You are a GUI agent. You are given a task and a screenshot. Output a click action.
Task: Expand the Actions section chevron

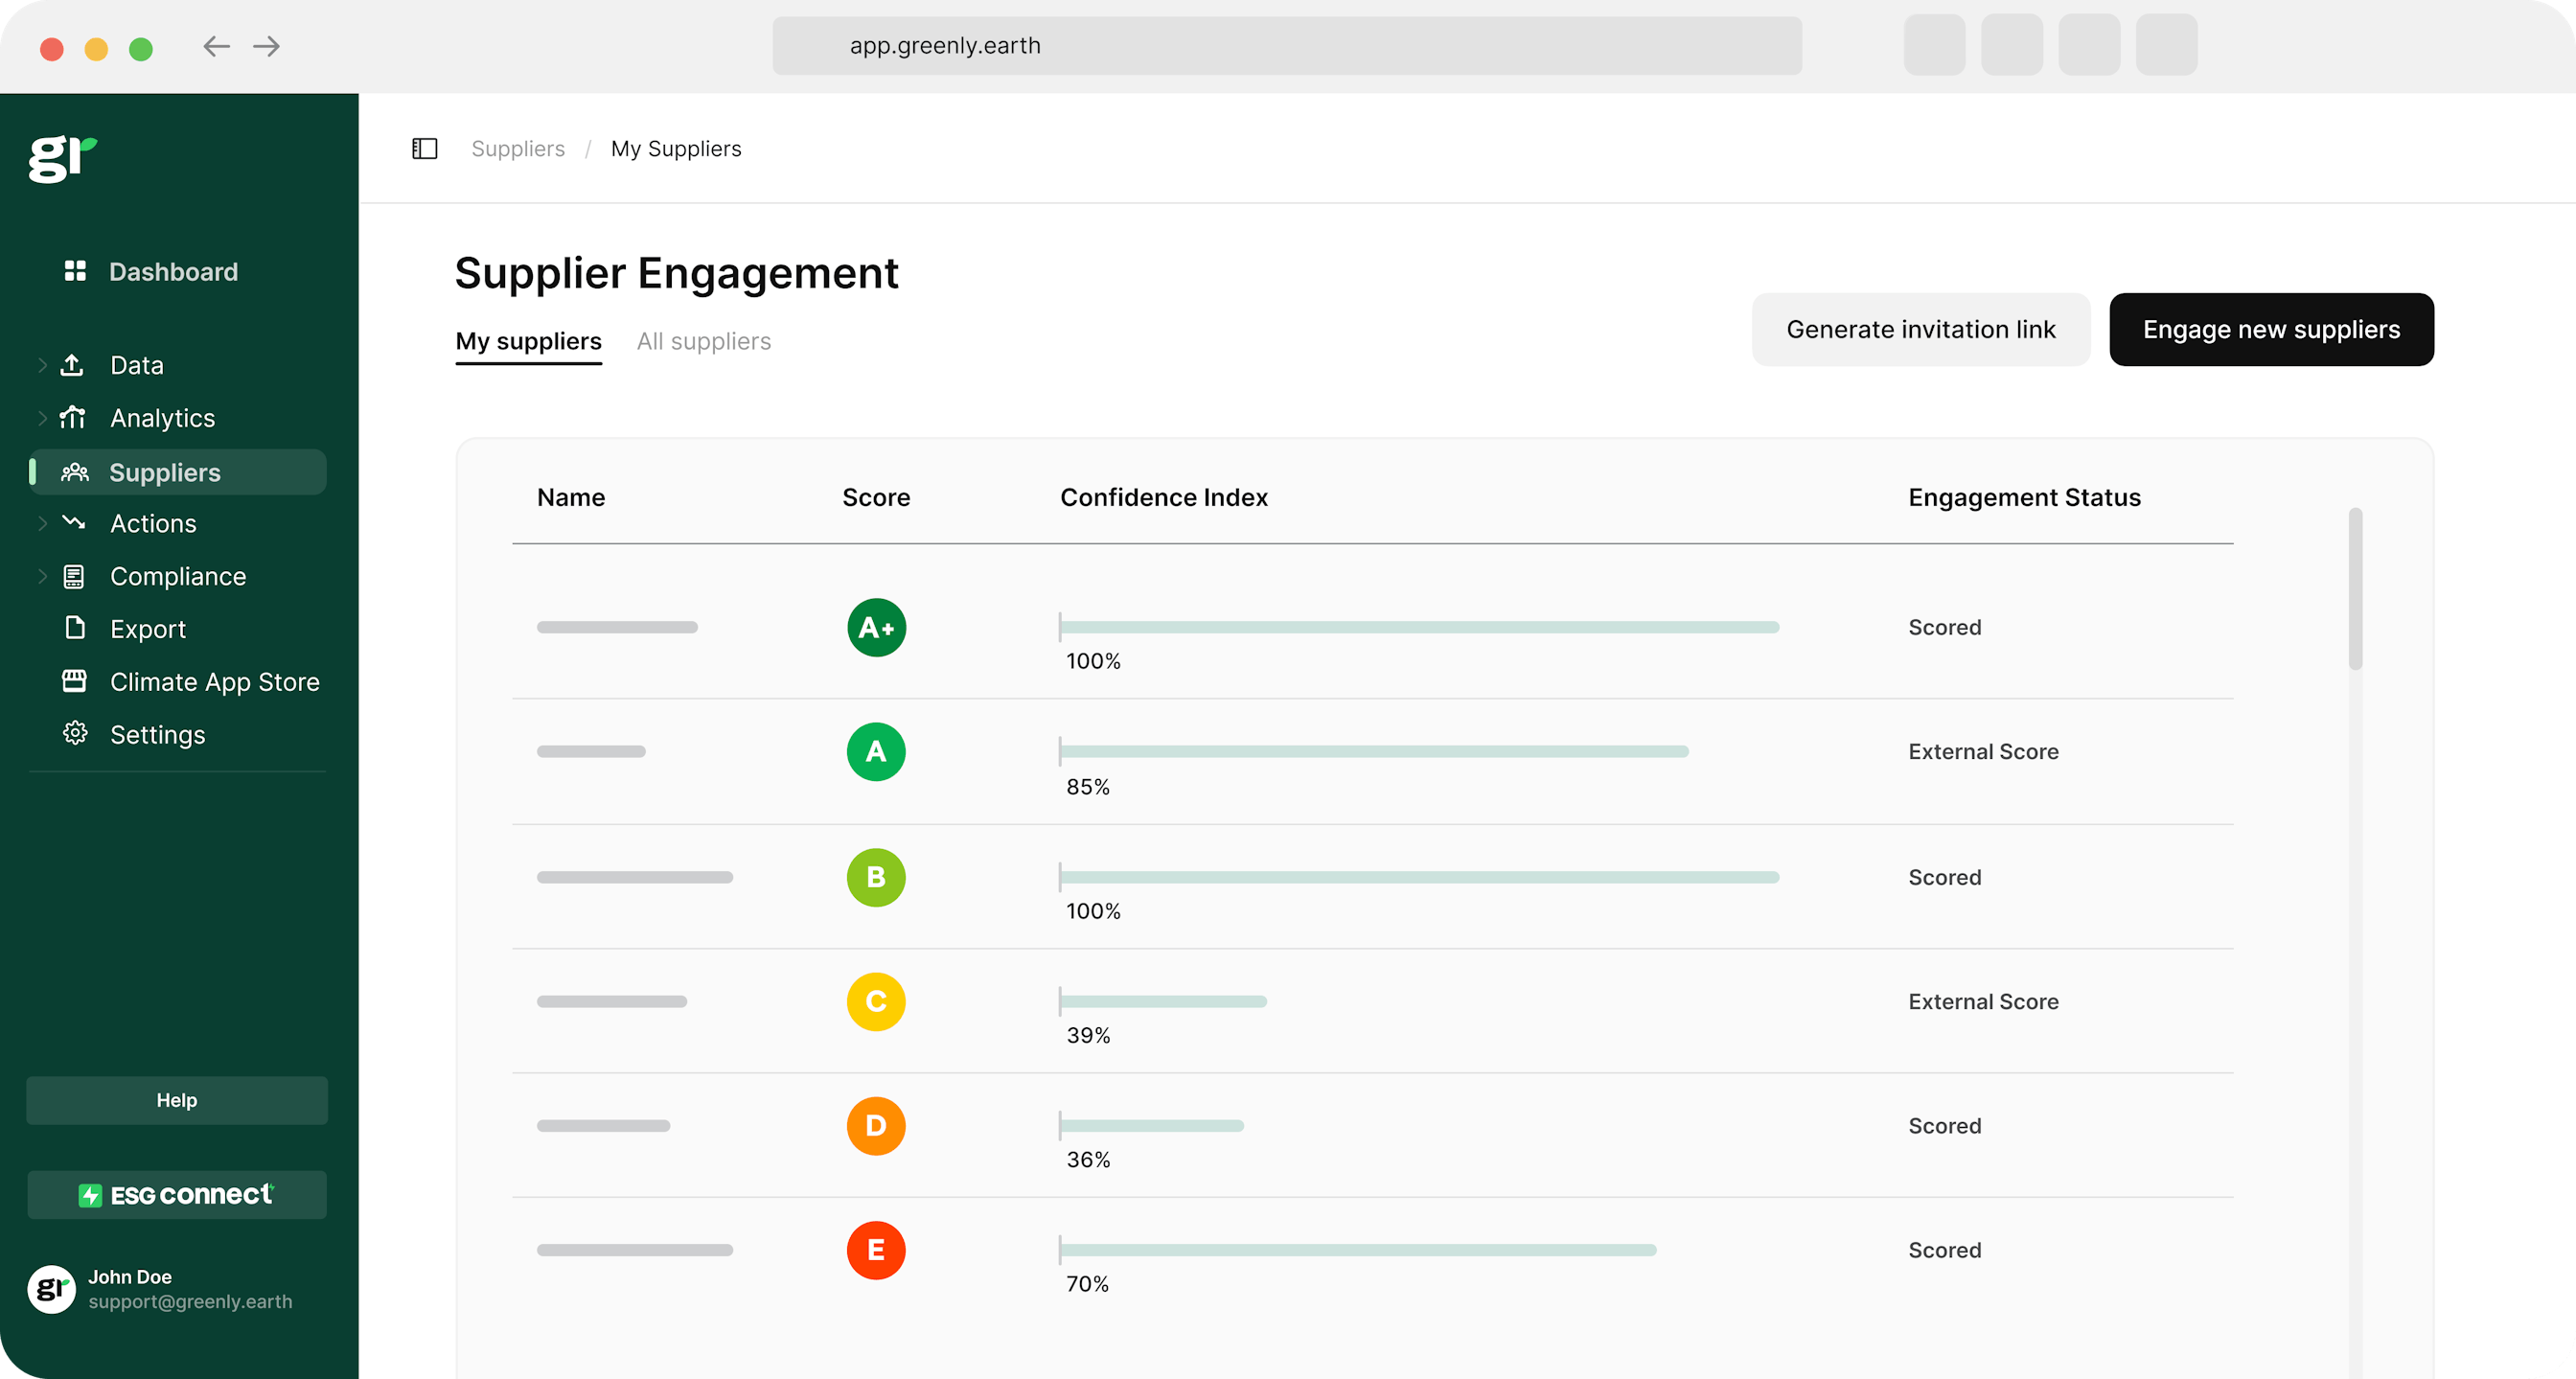click(x=42, y=523)
